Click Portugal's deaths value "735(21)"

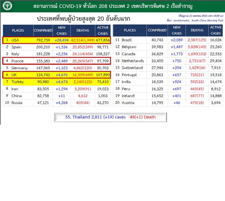pos(197,75)
